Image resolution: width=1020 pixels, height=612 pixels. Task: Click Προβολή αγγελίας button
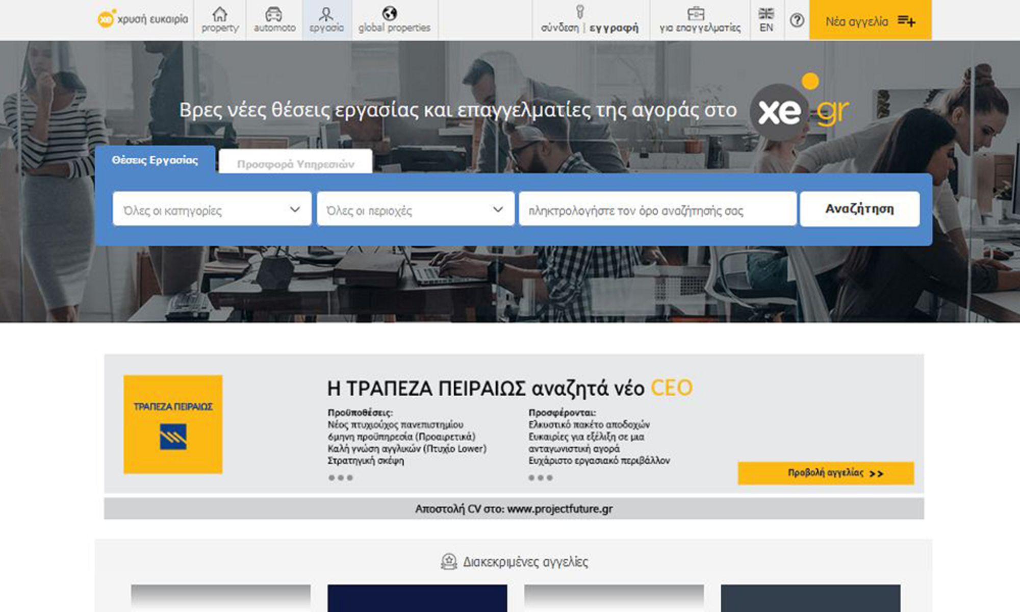(x=826, y=473)
